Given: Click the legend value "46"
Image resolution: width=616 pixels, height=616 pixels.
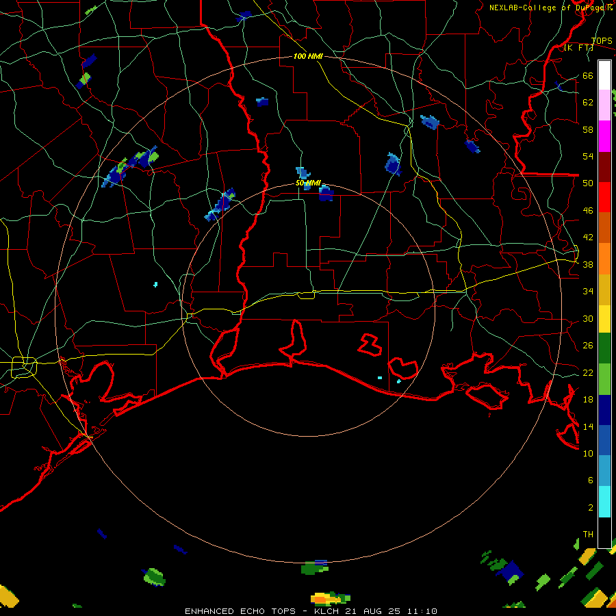Looking at the screenshot, I should (588, 210).
